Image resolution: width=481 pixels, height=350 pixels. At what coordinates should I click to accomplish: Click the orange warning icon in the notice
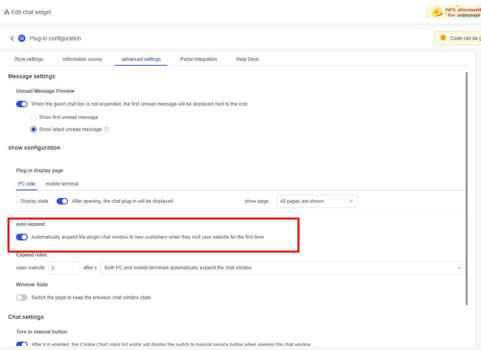click(443, 38)
